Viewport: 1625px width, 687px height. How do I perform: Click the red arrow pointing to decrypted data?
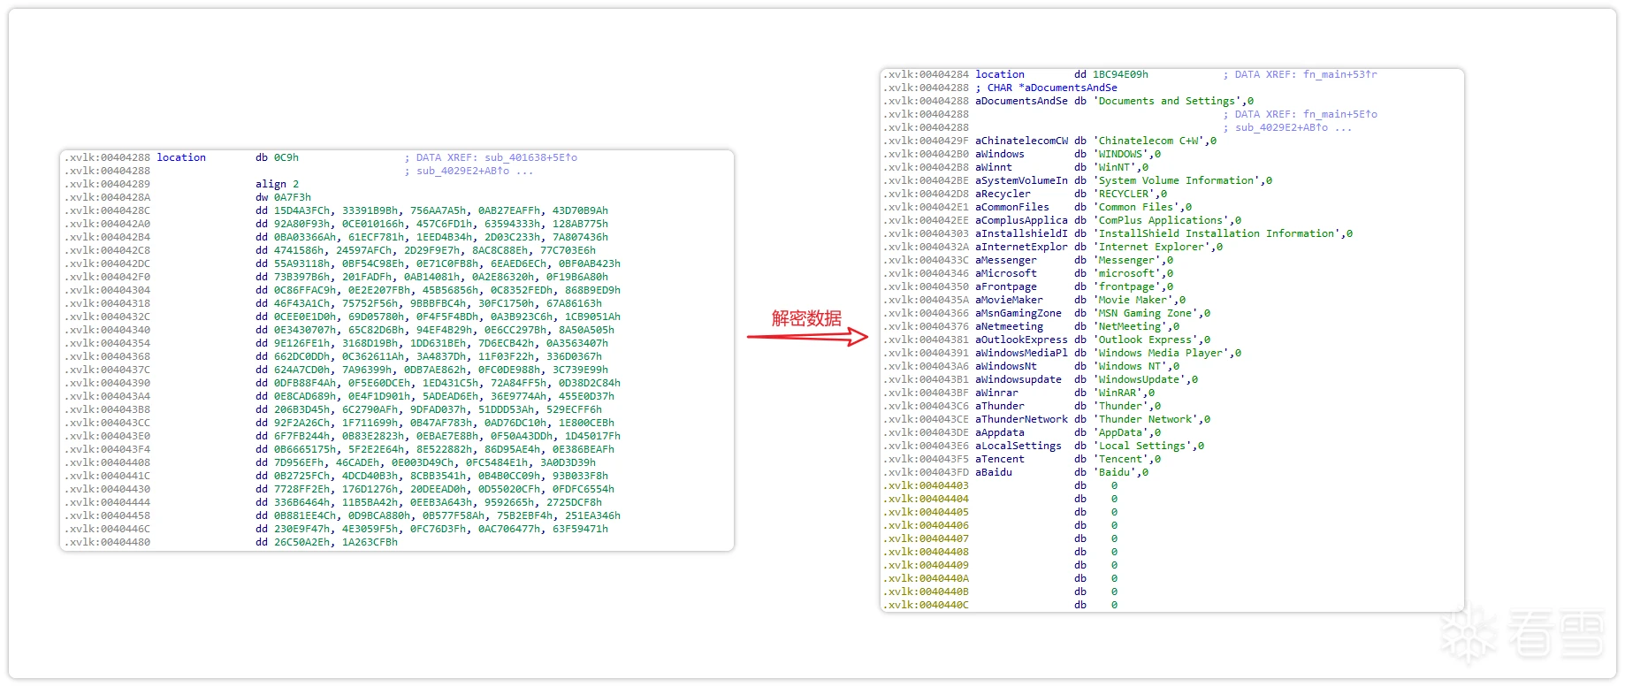coord(807,336)
